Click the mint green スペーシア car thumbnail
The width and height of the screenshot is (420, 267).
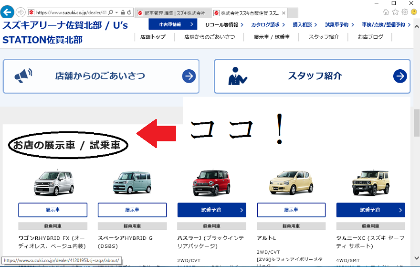pos(132,182)
